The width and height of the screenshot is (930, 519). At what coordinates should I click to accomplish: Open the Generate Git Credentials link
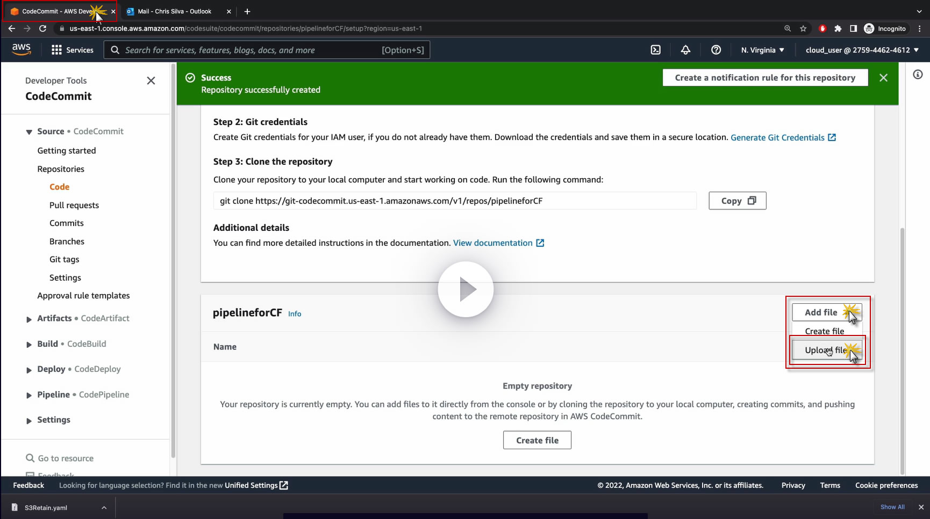[783, 137]
